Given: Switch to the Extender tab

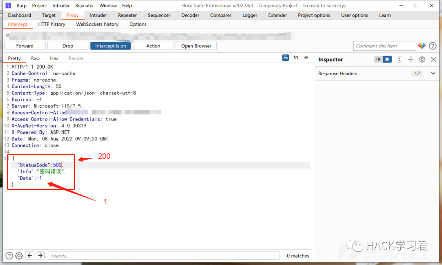Looking at the screenshot, I should point(277,15).
